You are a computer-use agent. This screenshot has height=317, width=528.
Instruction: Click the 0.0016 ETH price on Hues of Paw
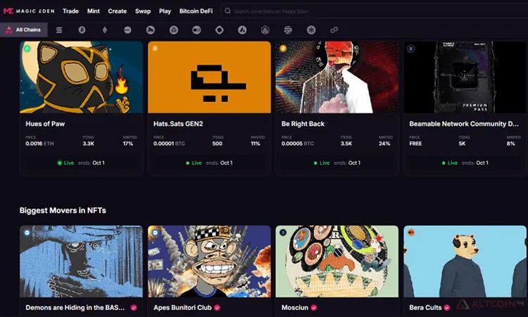[39, 144]
